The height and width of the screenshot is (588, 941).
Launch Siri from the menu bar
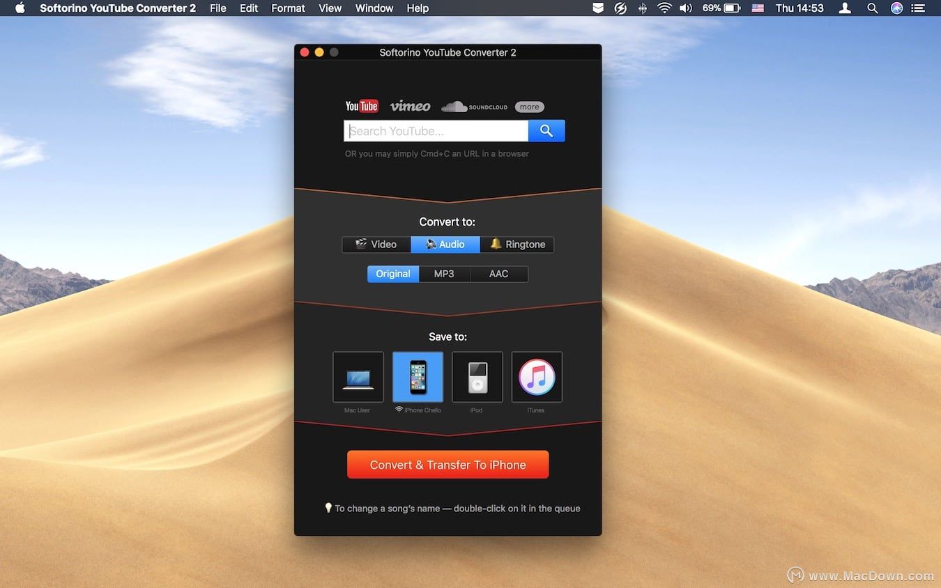pyautogui.click(x=896, y=8)
